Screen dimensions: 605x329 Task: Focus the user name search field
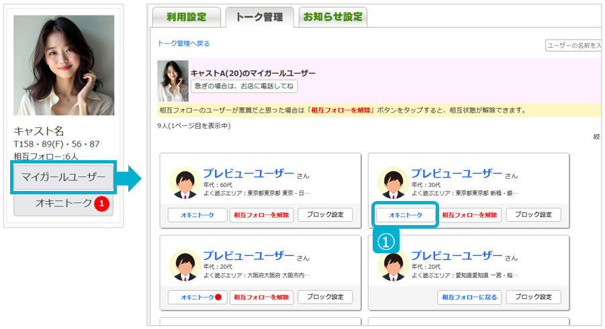572,46
